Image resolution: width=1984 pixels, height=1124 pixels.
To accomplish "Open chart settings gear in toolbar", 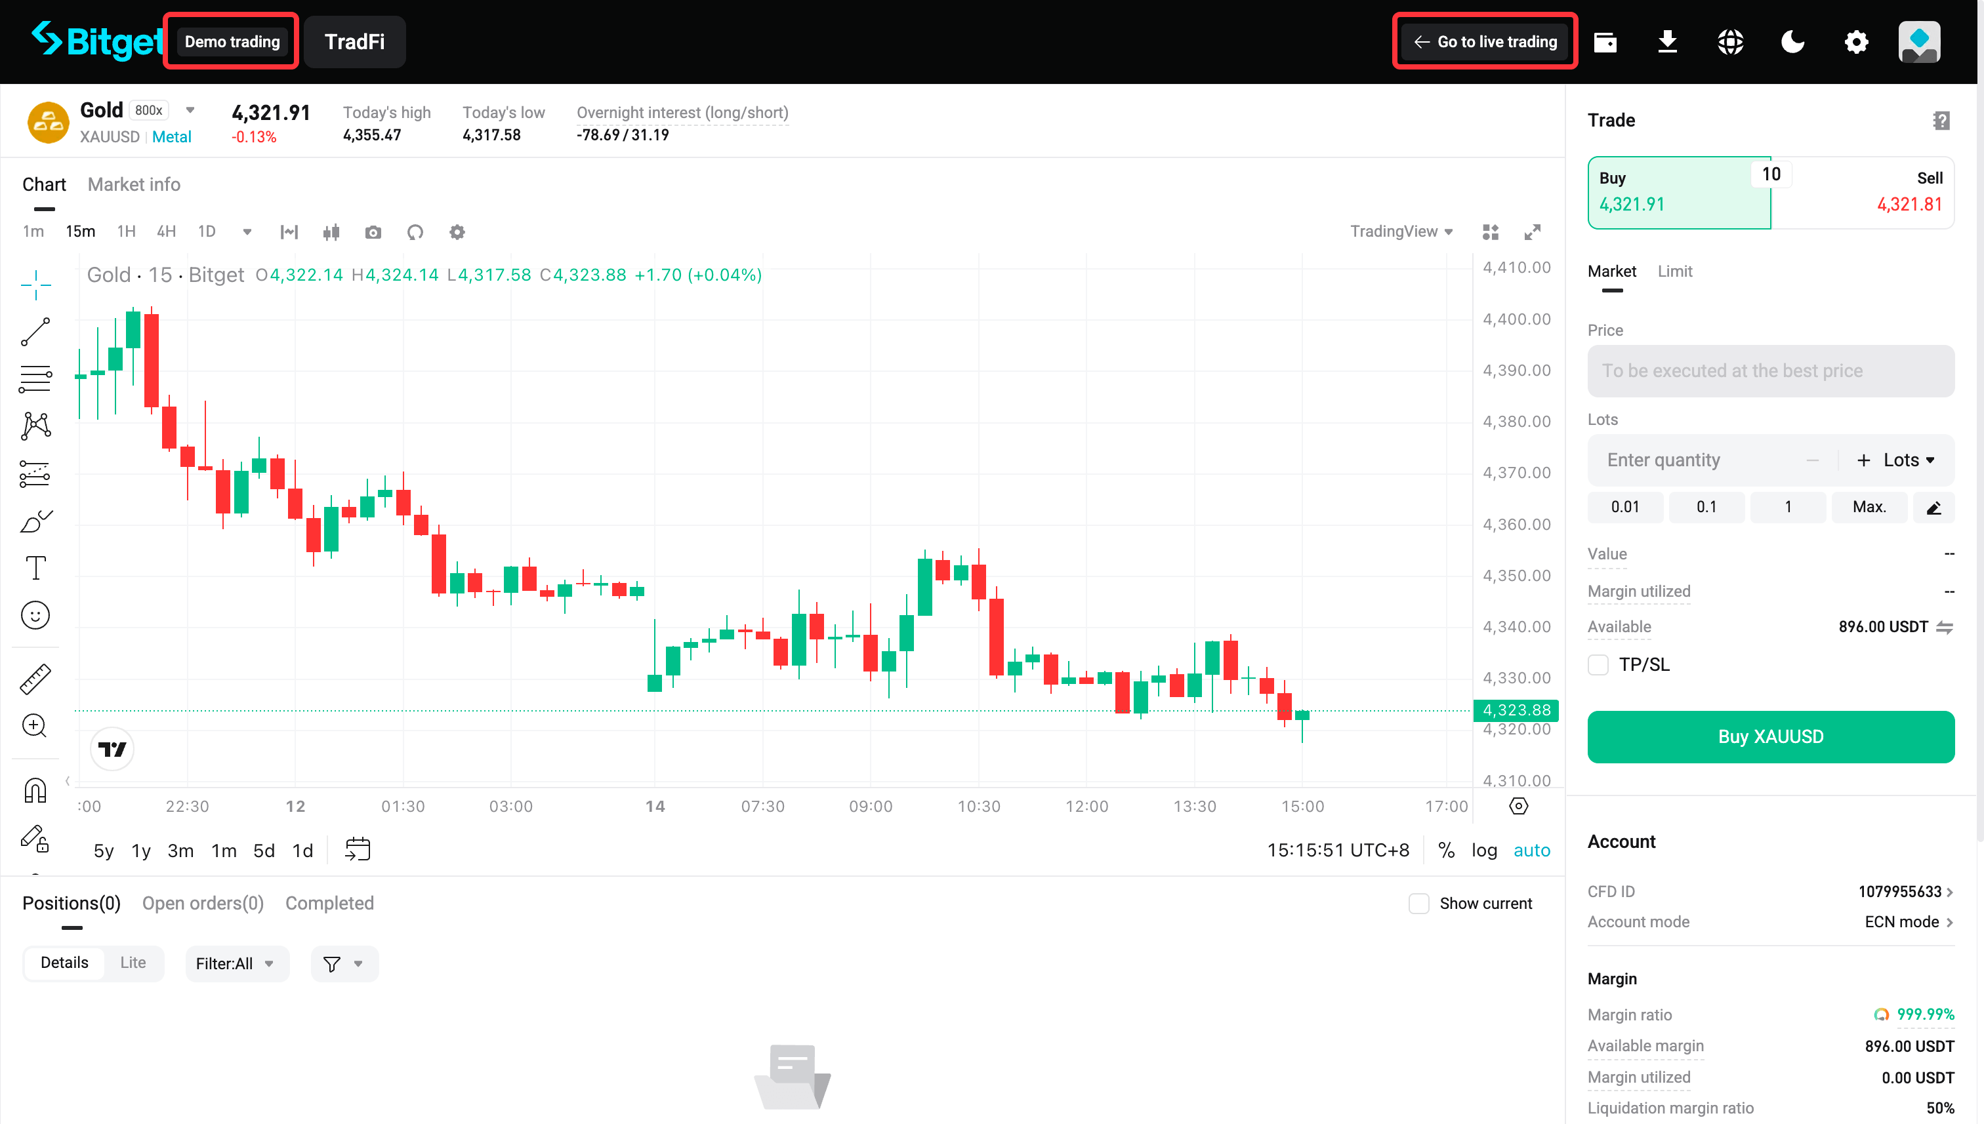I will pos(457,232).
